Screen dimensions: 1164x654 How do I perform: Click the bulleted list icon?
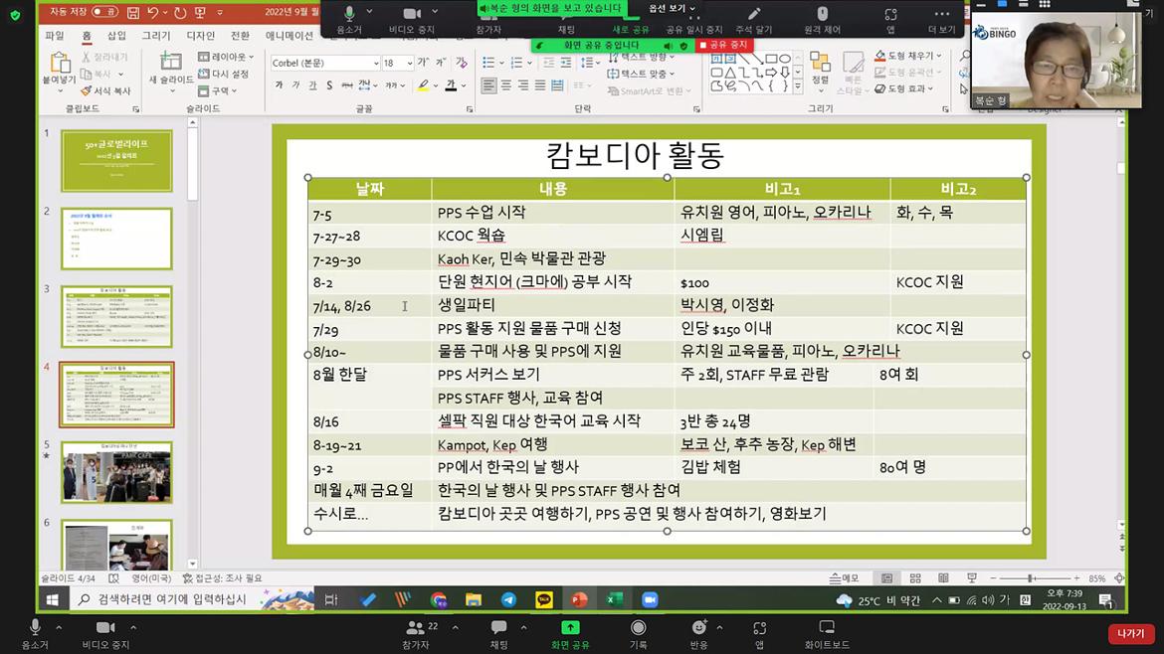(486, 62)
